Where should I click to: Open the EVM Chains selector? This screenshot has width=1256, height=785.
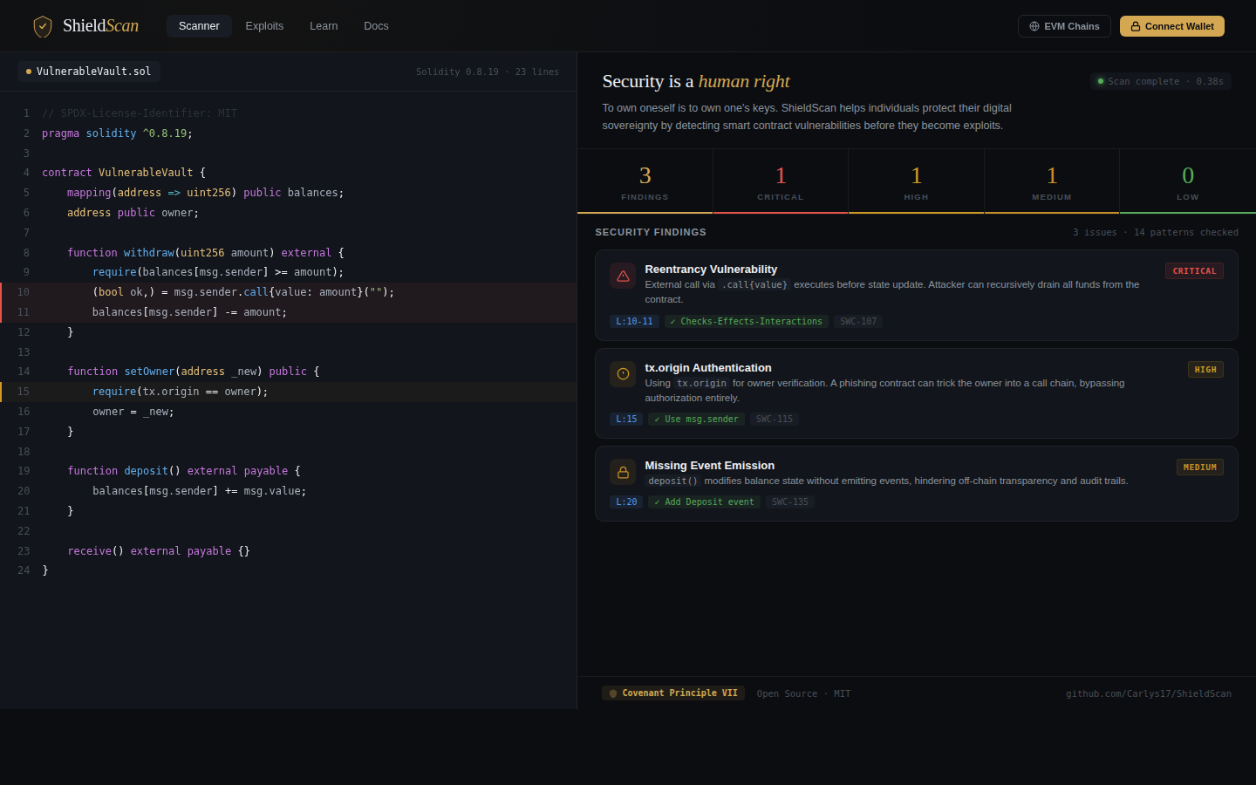click(x=1064, y=26)
